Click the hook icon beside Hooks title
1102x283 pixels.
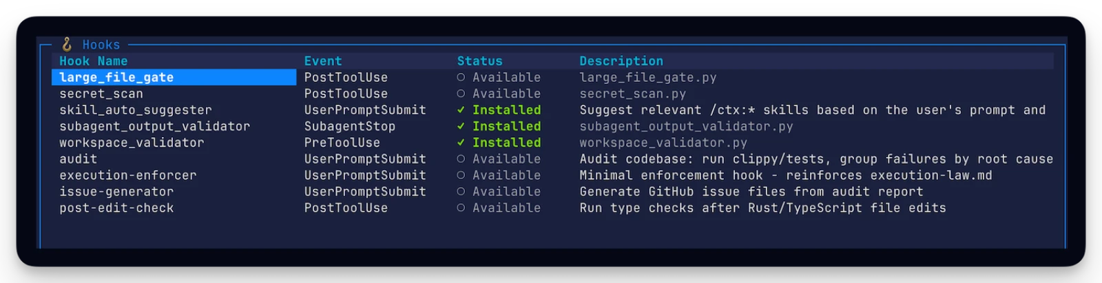click(67, 44)
